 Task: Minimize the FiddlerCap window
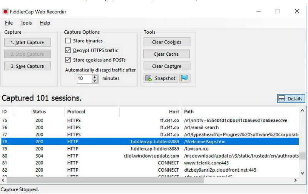tap(258, 12)
